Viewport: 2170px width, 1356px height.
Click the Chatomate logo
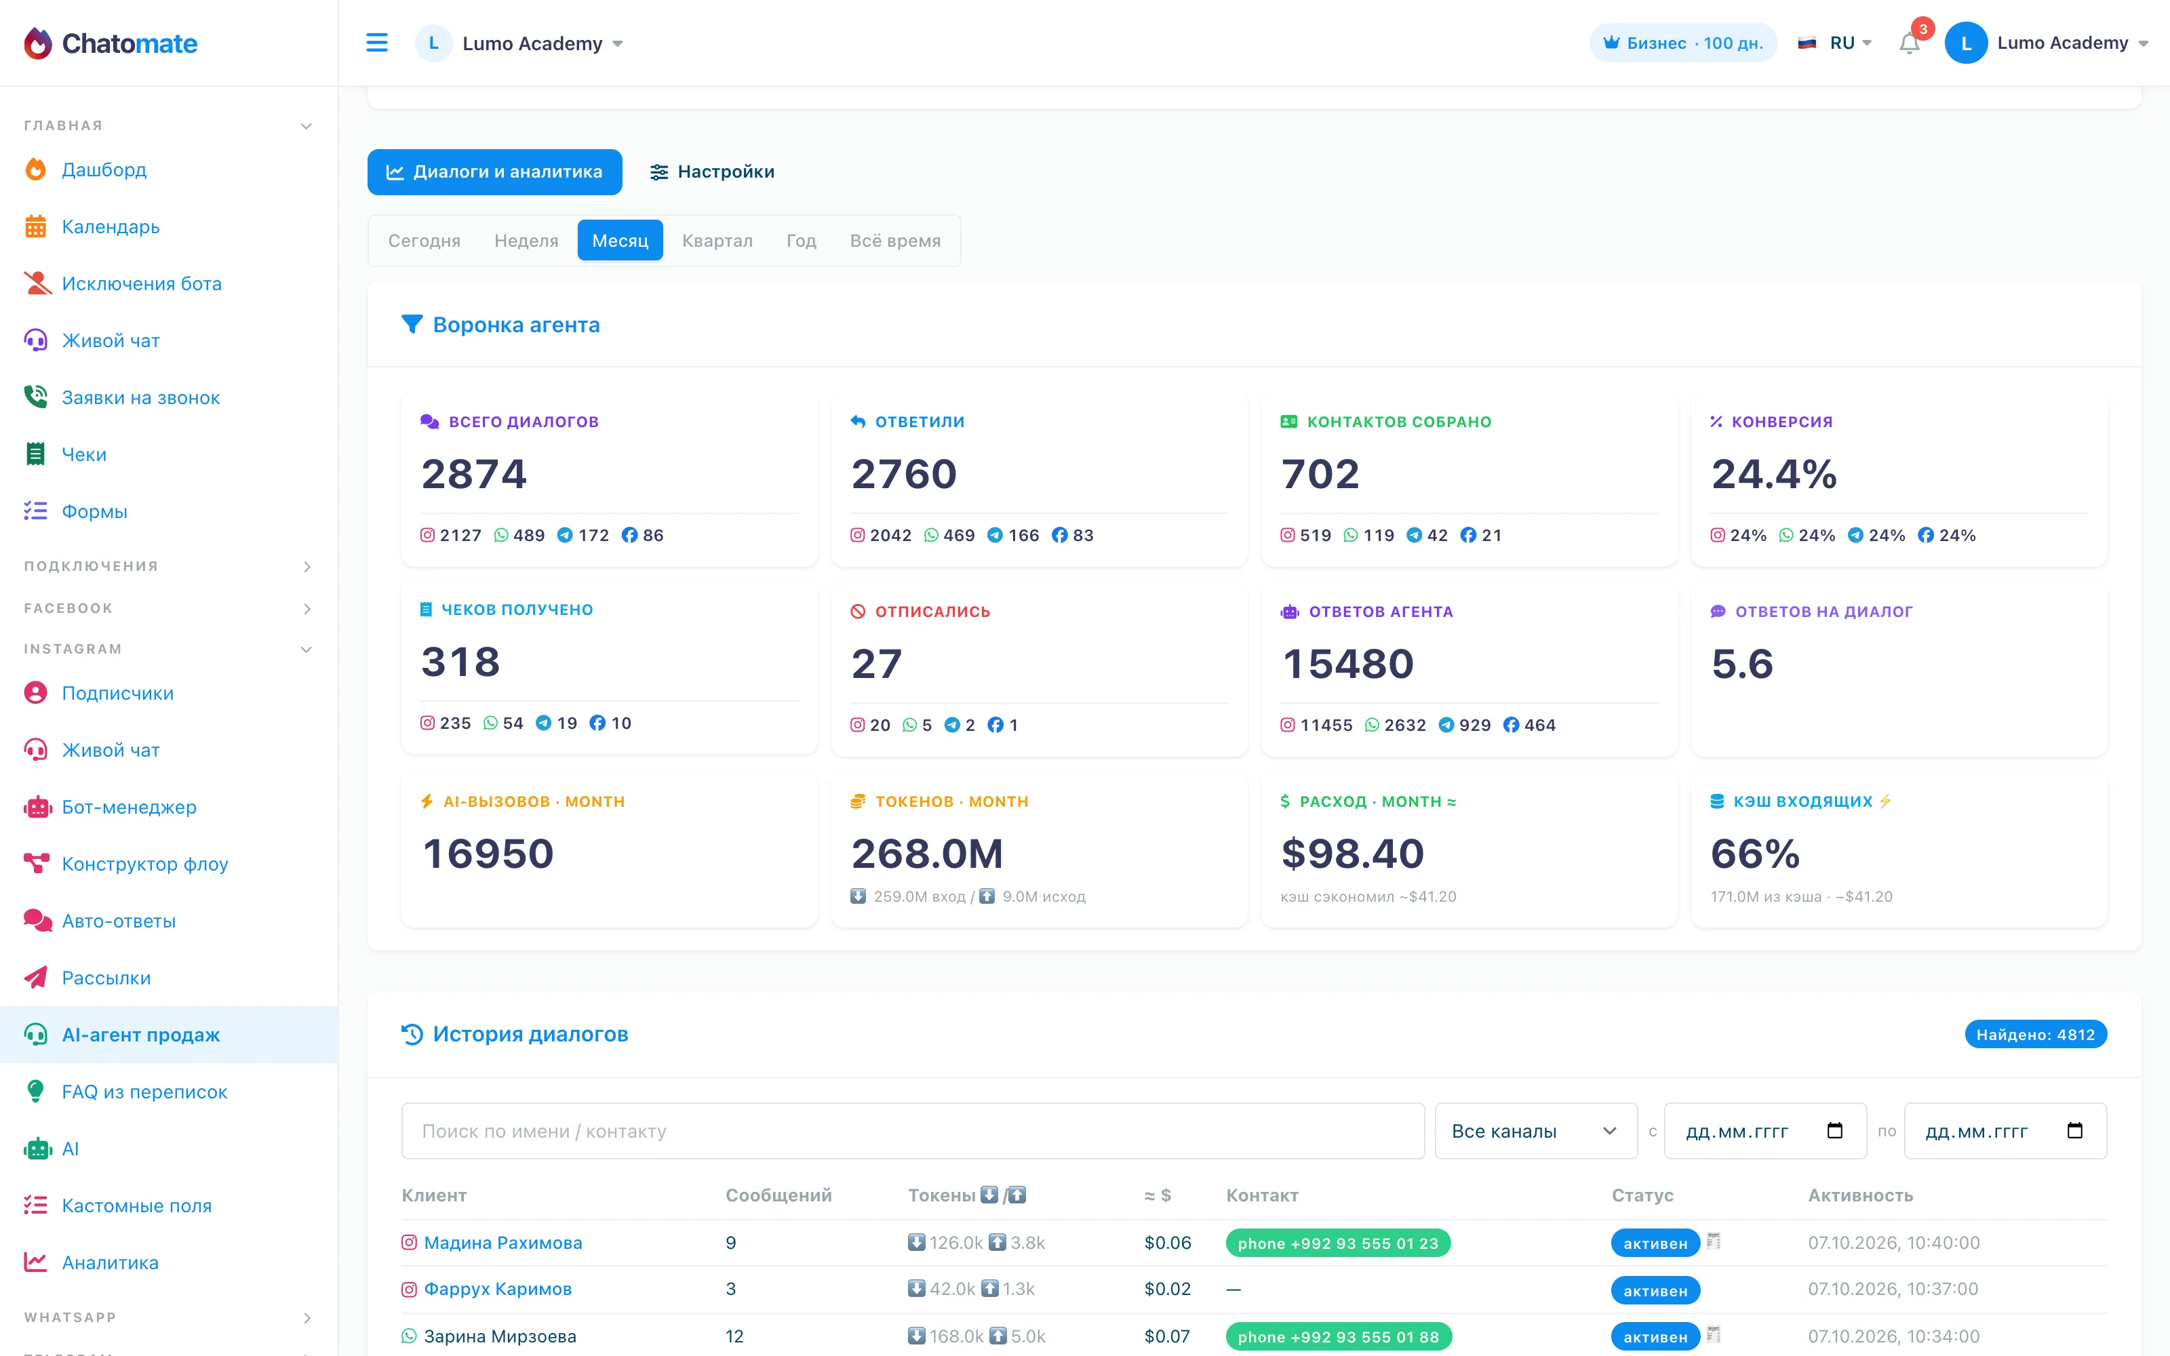tap(111, 43)
